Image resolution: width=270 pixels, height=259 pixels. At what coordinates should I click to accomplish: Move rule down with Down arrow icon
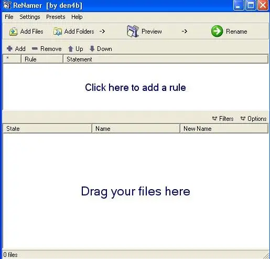[92, 49]
